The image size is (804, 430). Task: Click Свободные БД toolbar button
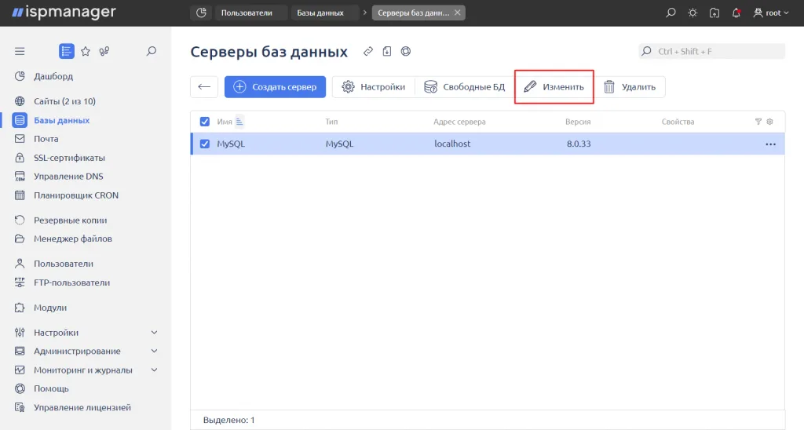pyautogui.click(x=465, y=87)
